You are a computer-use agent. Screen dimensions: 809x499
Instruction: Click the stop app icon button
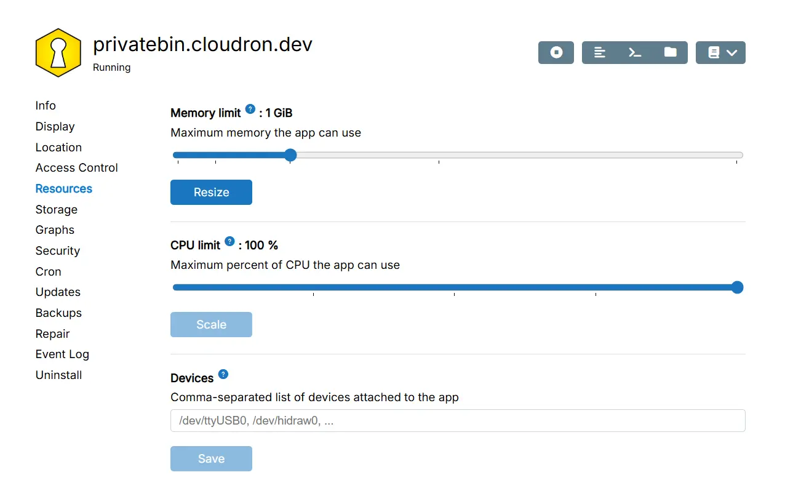556,53
